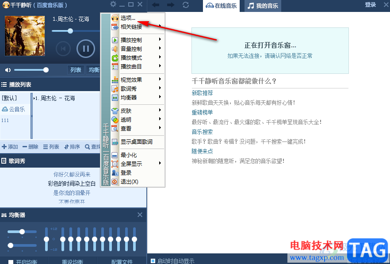Toggle 启动时自动显示 checkbox
Image resolution: width=390 pixels, height=264 pixels.
[x=153, y=261]
